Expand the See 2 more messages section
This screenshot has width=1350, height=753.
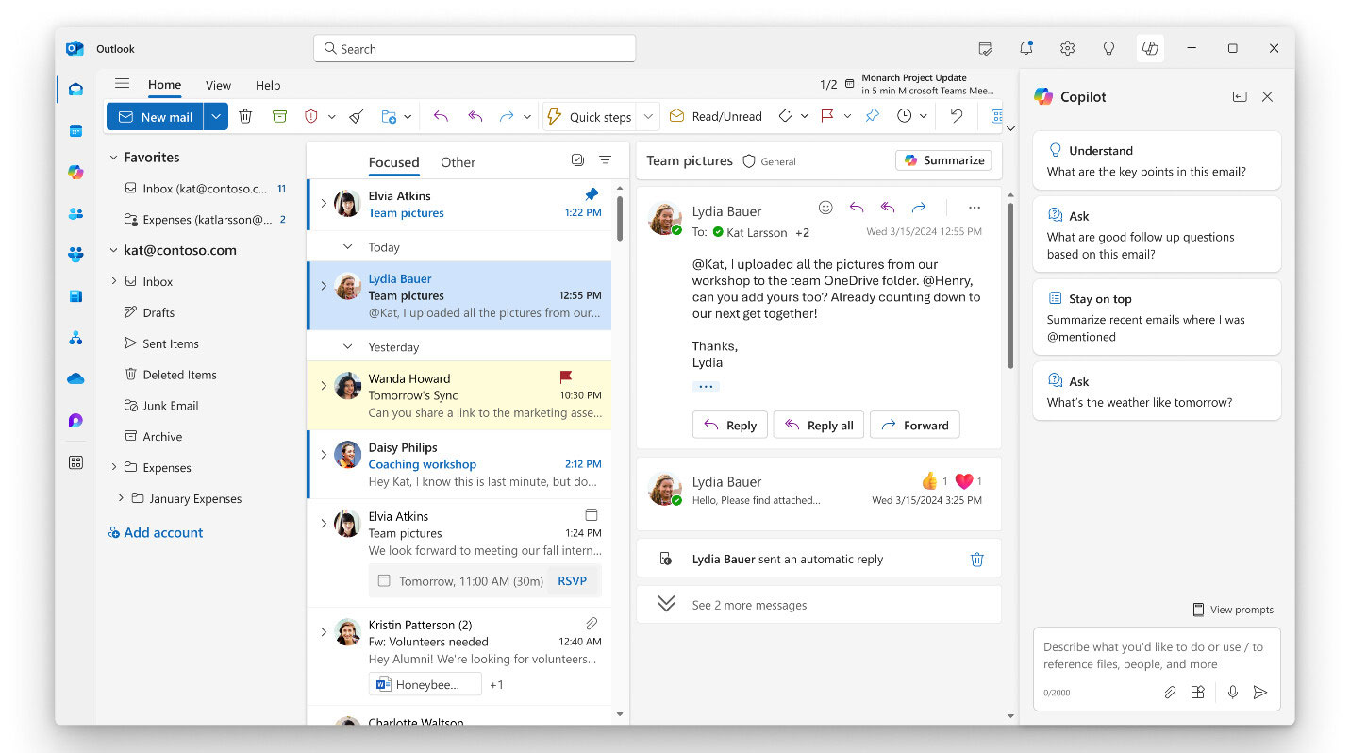pyautogui.click(x=818, y=605)
